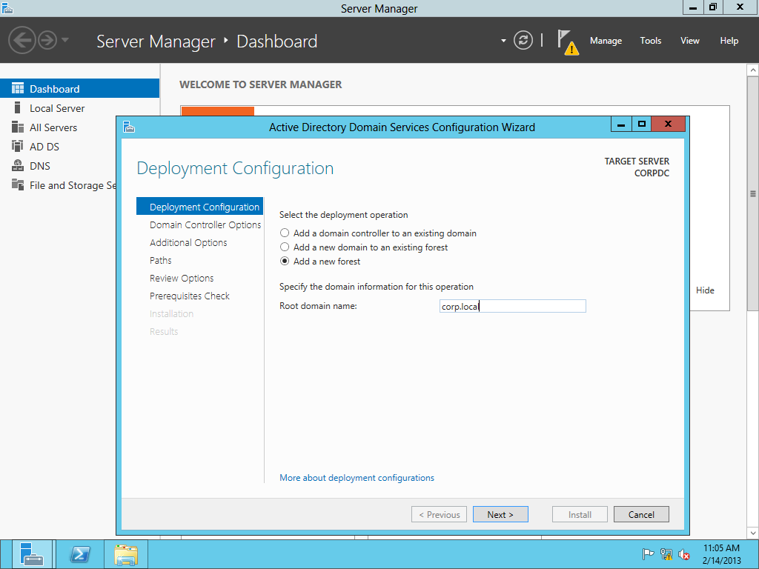The height and width of the screenshot is (569, 759).
Task: Click the refresh icon in header
Action: (x=523, y=41)
